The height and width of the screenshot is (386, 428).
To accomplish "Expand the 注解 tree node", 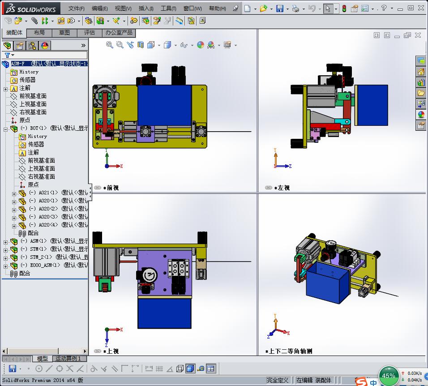I will (x=5, y=89).
